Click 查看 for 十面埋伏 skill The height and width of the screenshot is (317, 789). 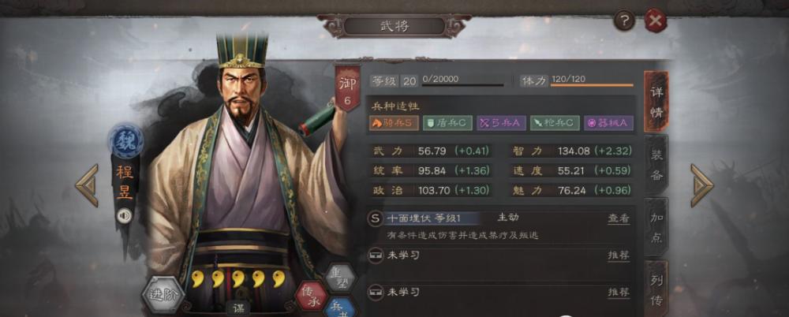[619, 219]
